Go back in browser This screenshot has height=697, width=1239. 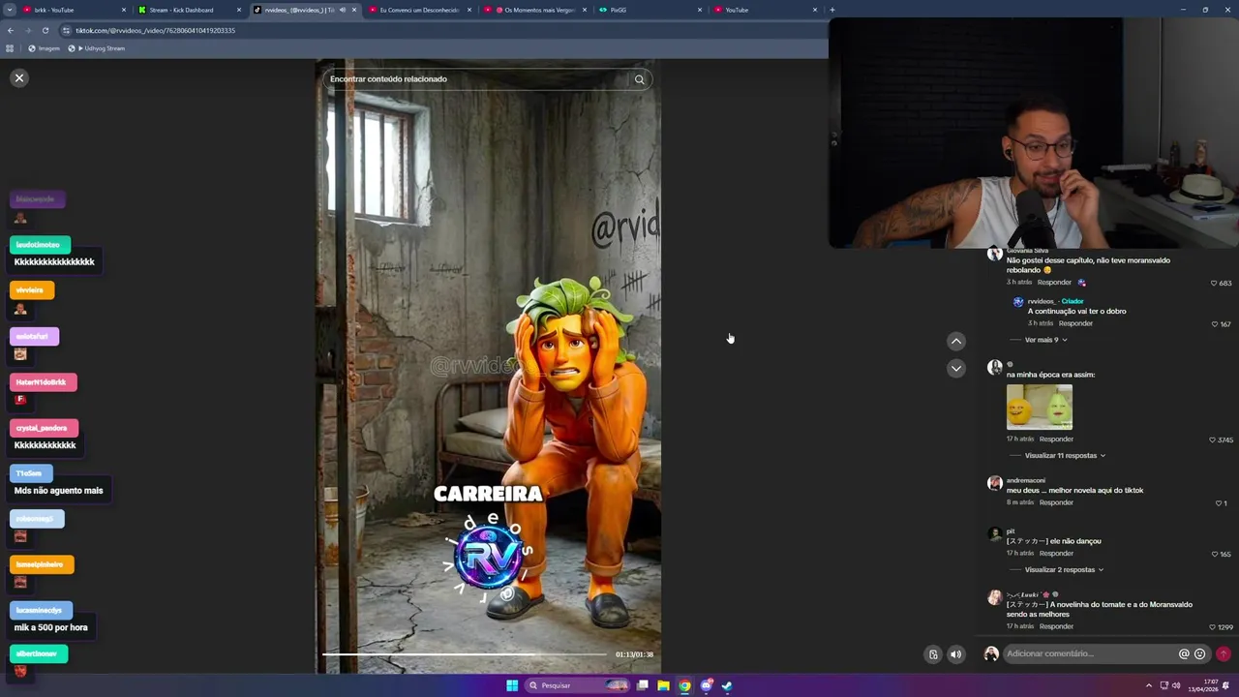[x=11, y=30]
